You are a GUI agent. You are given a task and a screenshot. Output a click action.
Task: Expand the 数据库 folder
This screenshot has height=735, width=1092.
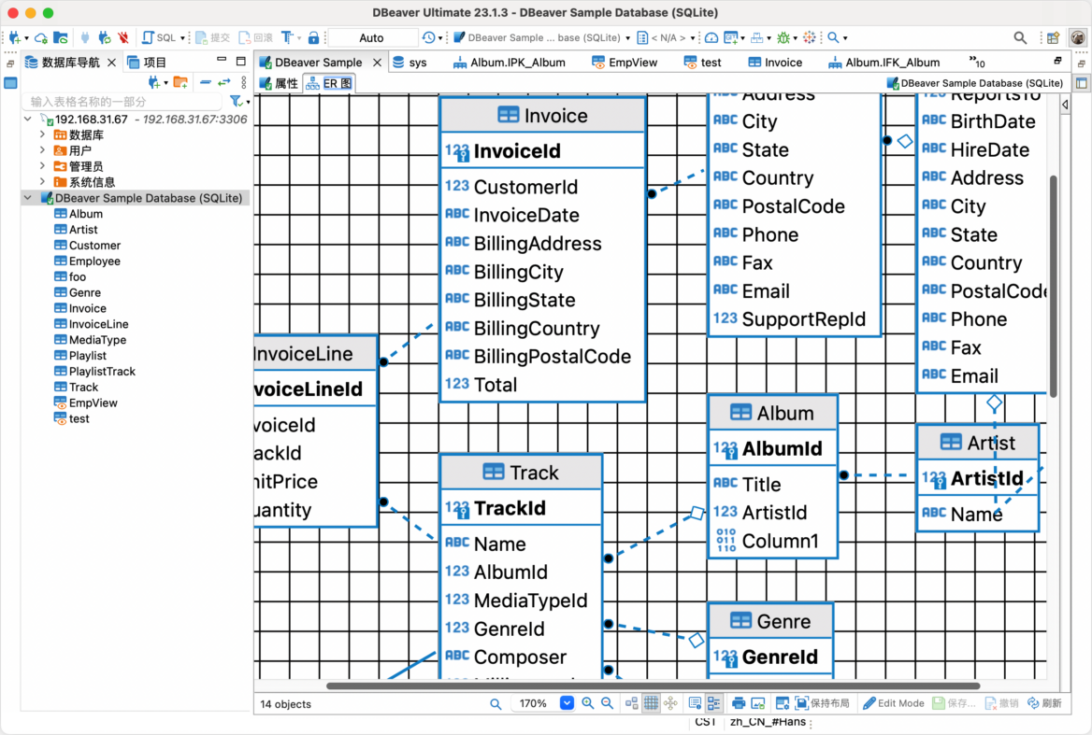pyautogui.click(x=42, y=134)
